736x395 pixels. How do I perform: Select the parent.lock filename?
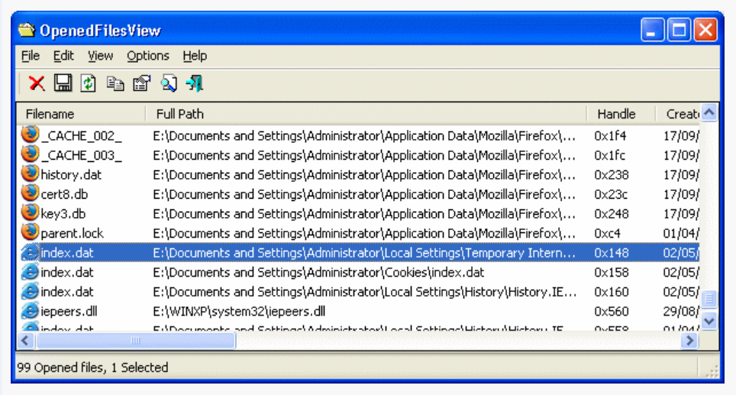coord(72,234)
